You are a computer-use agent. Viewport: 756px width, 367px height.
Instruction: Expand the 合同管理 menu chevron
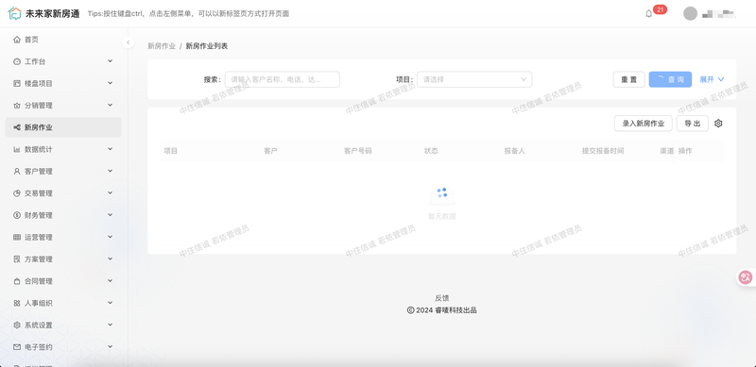(x=110, y=281)
